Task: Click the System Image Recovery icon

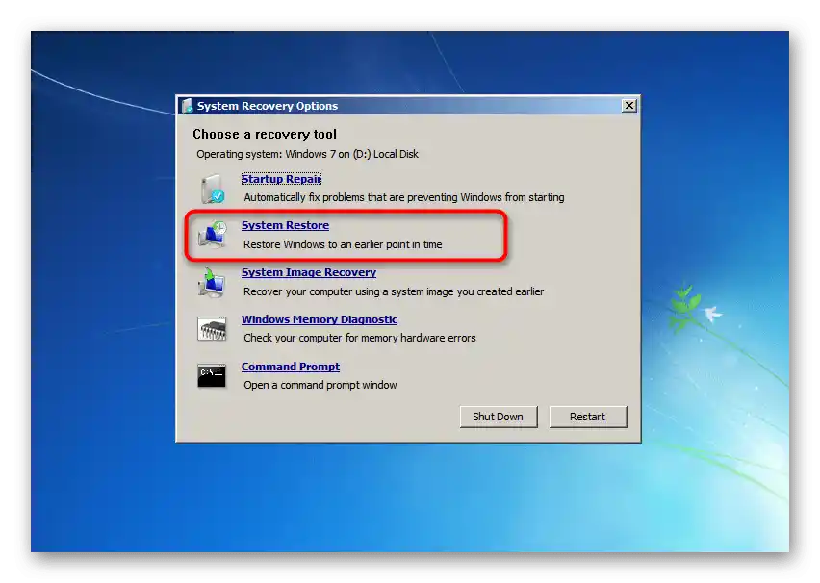Action: click(212, 282)
